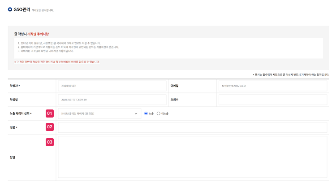This screenshot has height=192, width=336.
Task: Click the required fields note text
Action: (291, 74)
